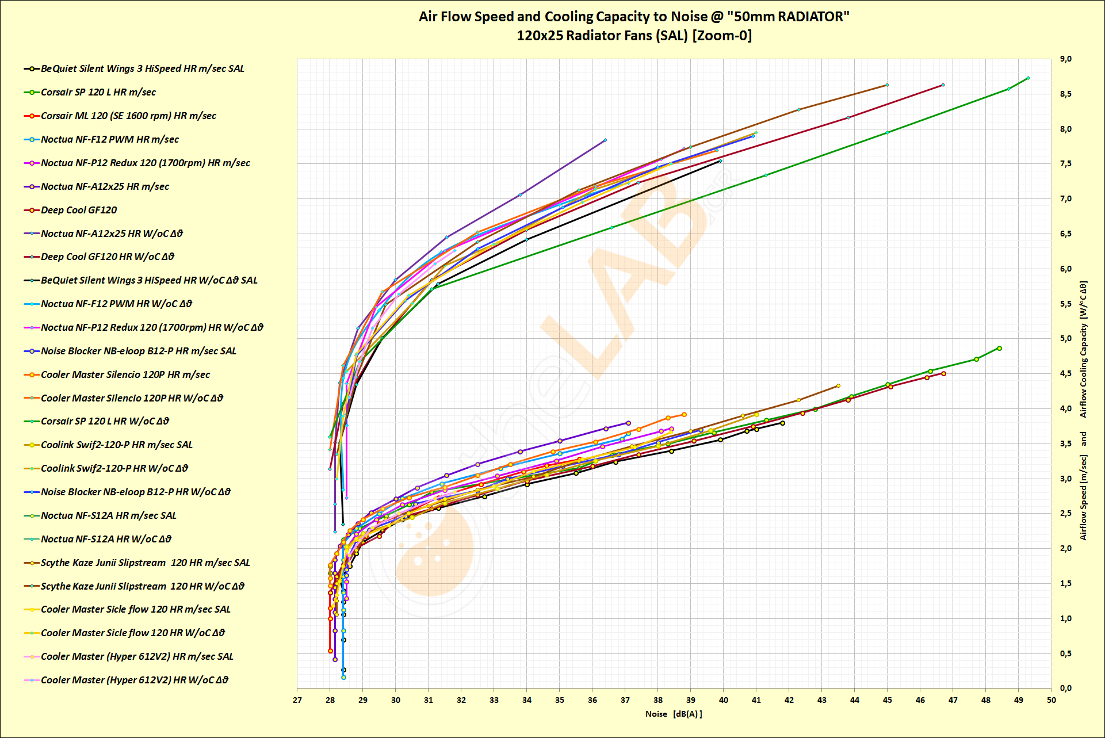Click the y-axis value 2,5
Viewport: 1105px width, 738px height.
pos(1066,514)
